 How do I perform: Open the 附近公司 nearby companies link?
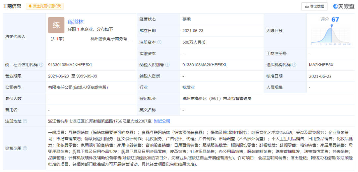pos(162,121)
